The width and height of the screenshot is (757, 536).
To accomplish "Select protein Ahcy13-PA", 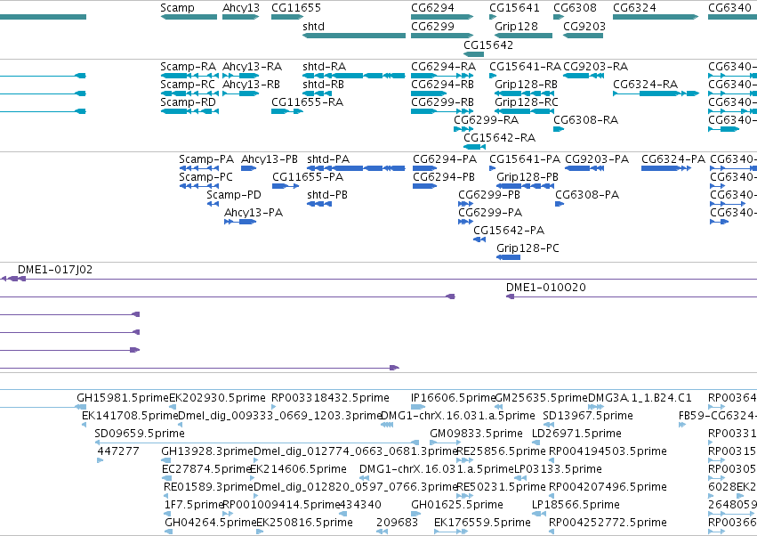I will (240, 223).
